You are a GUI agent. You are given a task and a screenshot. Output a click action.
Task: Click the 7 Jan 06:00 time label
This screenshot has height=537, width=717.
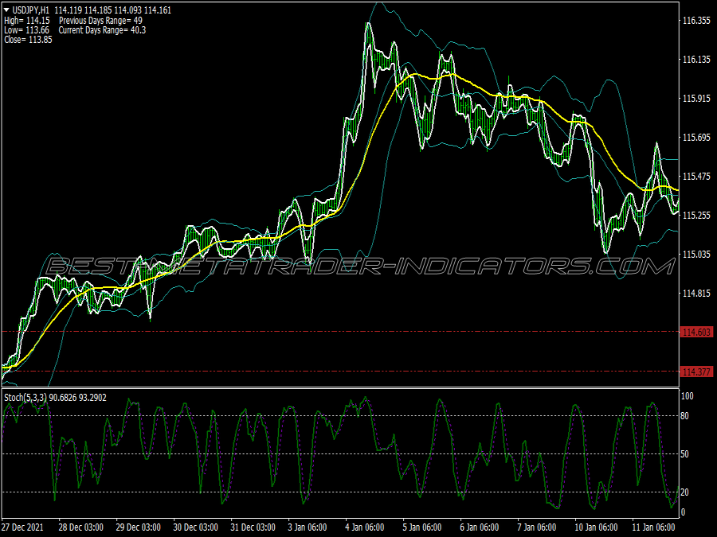click(x=537, y=527)
